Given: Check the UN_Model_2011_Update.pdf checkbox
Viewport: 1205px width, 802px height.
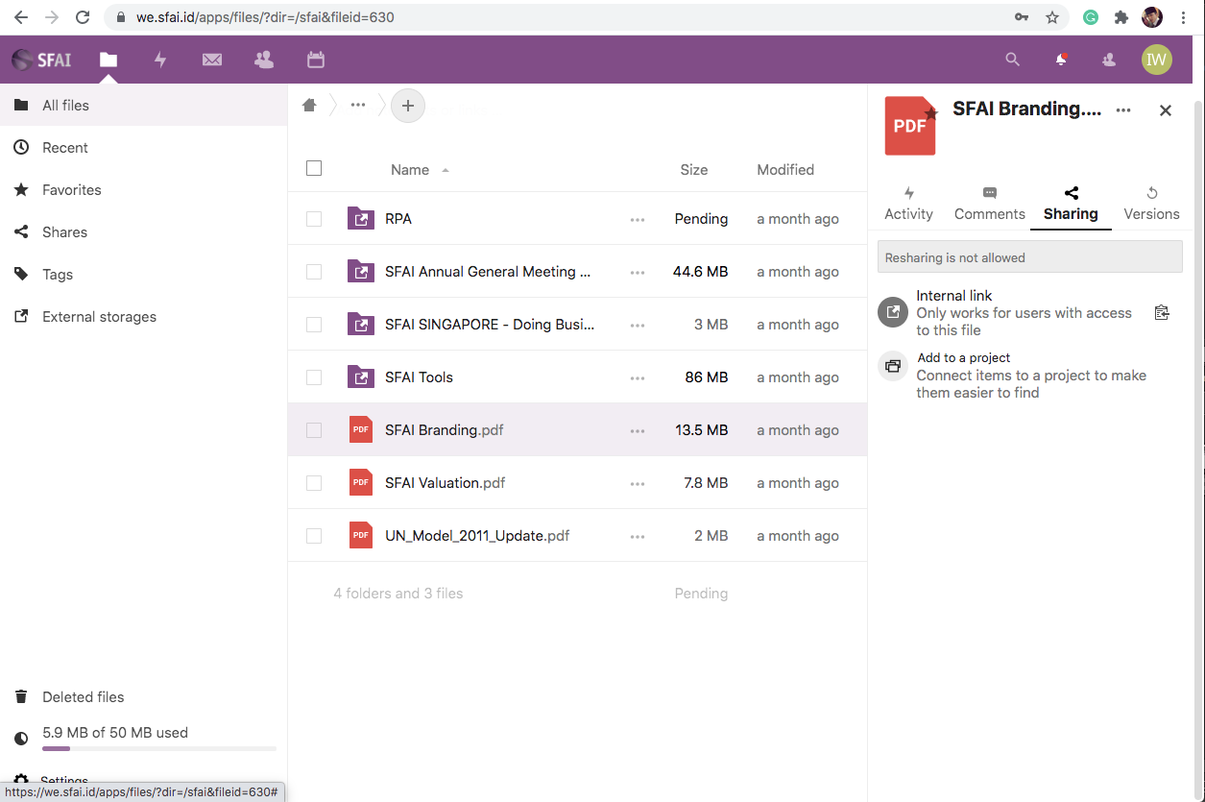Looking at the screenshot, I should (314, 536).
